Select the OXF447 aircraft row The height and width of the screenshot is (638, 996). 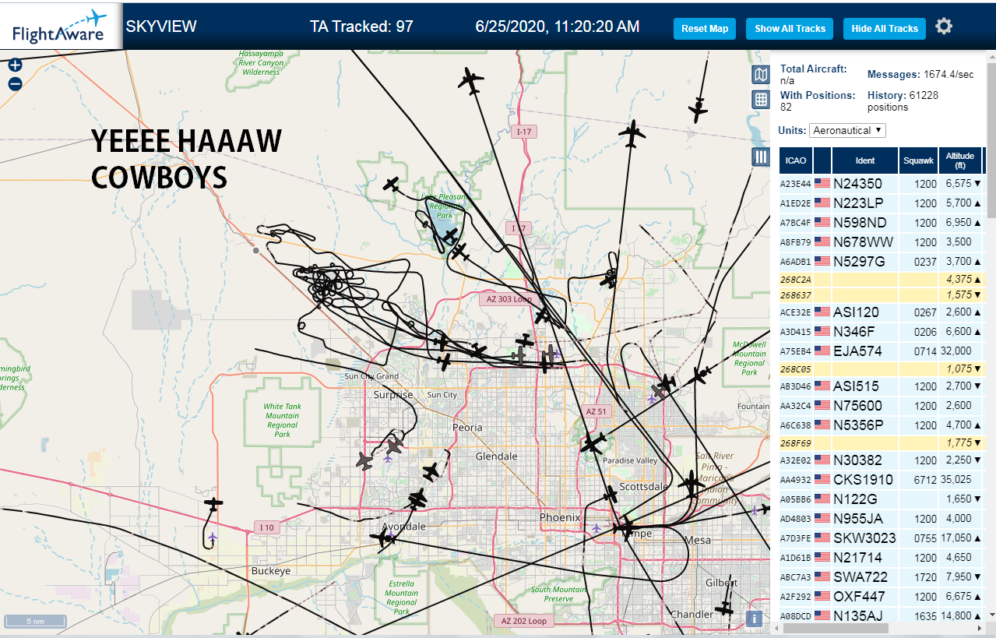883,597
